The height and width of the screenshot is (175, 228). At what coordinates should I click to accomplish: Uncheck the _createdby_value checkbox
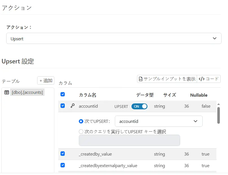63,154
